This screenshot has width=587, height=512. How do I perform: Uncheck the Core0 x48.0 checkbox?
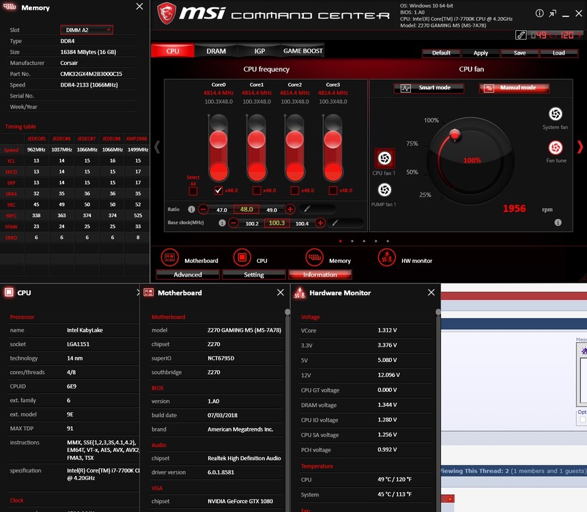218,190
